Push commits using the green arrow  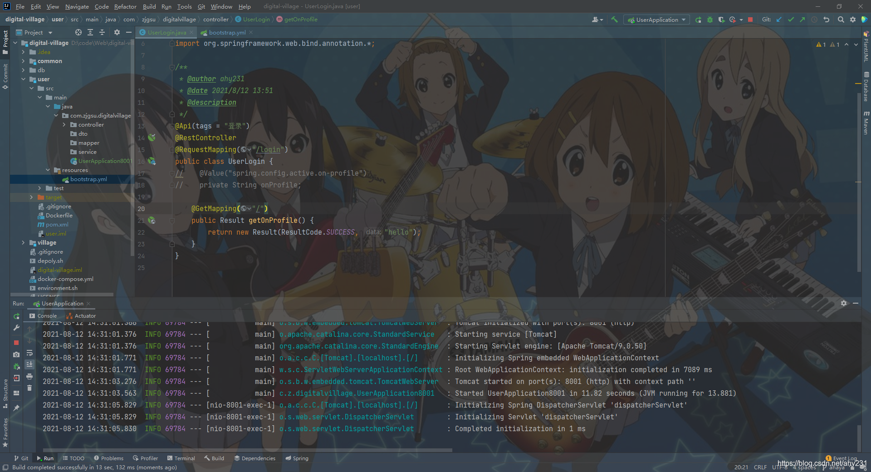pos(802,20)
